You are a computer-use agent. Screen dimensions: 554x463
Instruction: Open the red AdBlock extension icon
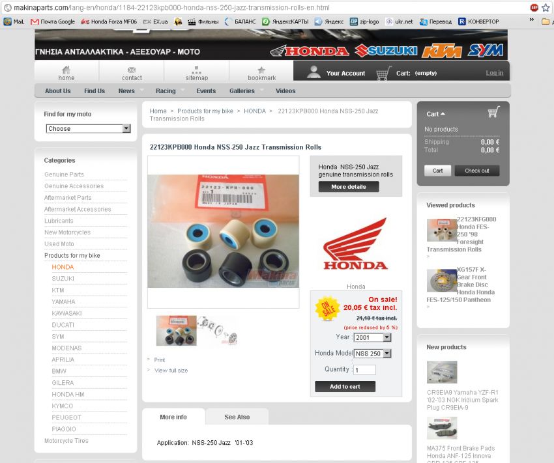(534, 7)
